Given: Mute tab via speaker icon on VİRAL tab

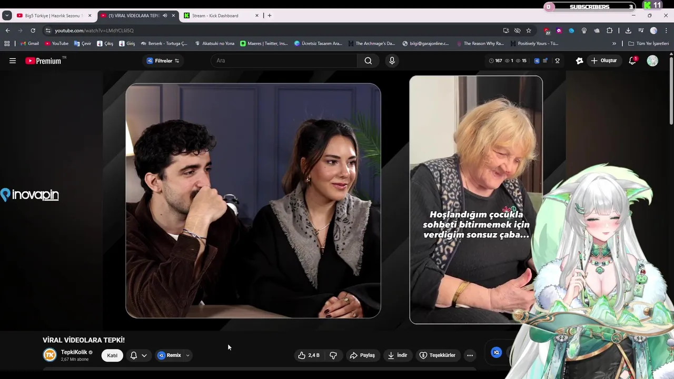Looking at the screenshot, I should (165, 16).
